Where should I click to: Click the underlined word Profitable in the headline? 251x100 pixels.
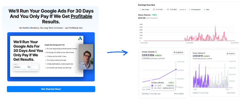(81, 16)
